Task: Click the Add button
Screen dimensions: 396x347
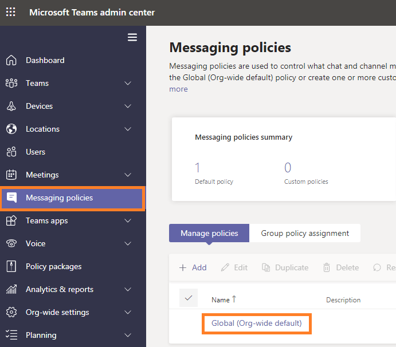Action: coord(193,267)
